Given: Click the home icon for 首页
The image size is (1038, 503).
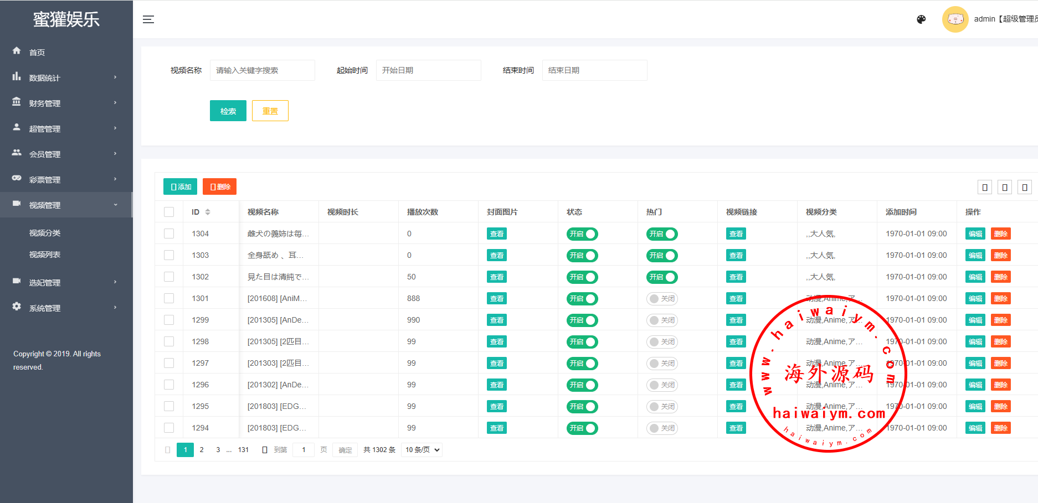Looking at the screenshot, I should 17,51.
